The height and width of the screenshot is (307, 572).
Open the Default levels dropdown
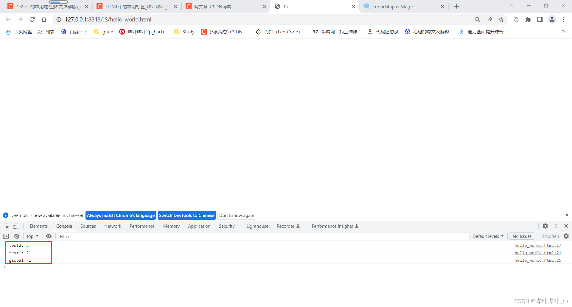[488, 236]
